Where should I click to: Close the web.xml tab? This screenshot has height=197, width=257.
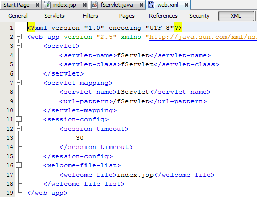(186, 5)
